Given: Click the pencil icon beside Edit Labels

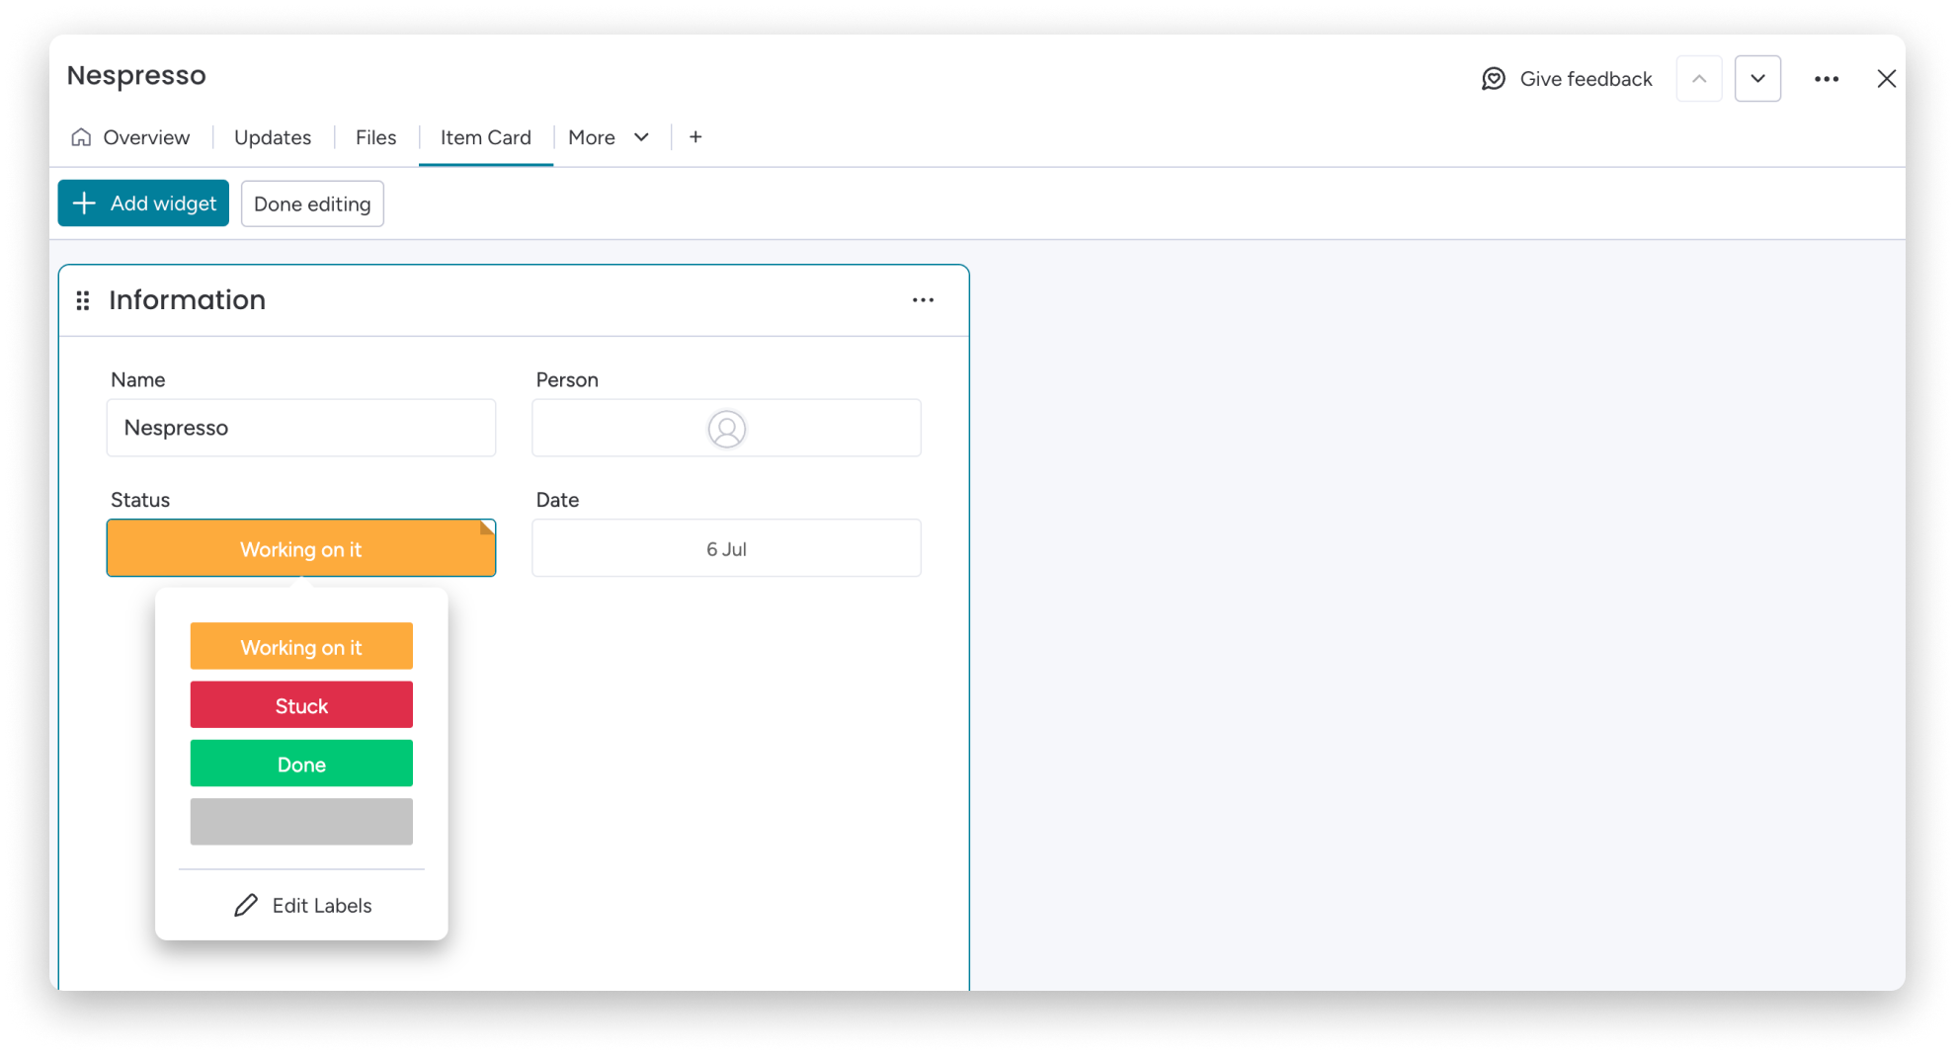Looking at the screenshot, I should click(x=245, y=906).
